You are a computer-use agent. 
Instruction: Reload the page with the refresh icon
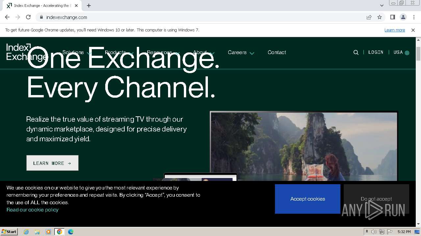click(28, 17)
